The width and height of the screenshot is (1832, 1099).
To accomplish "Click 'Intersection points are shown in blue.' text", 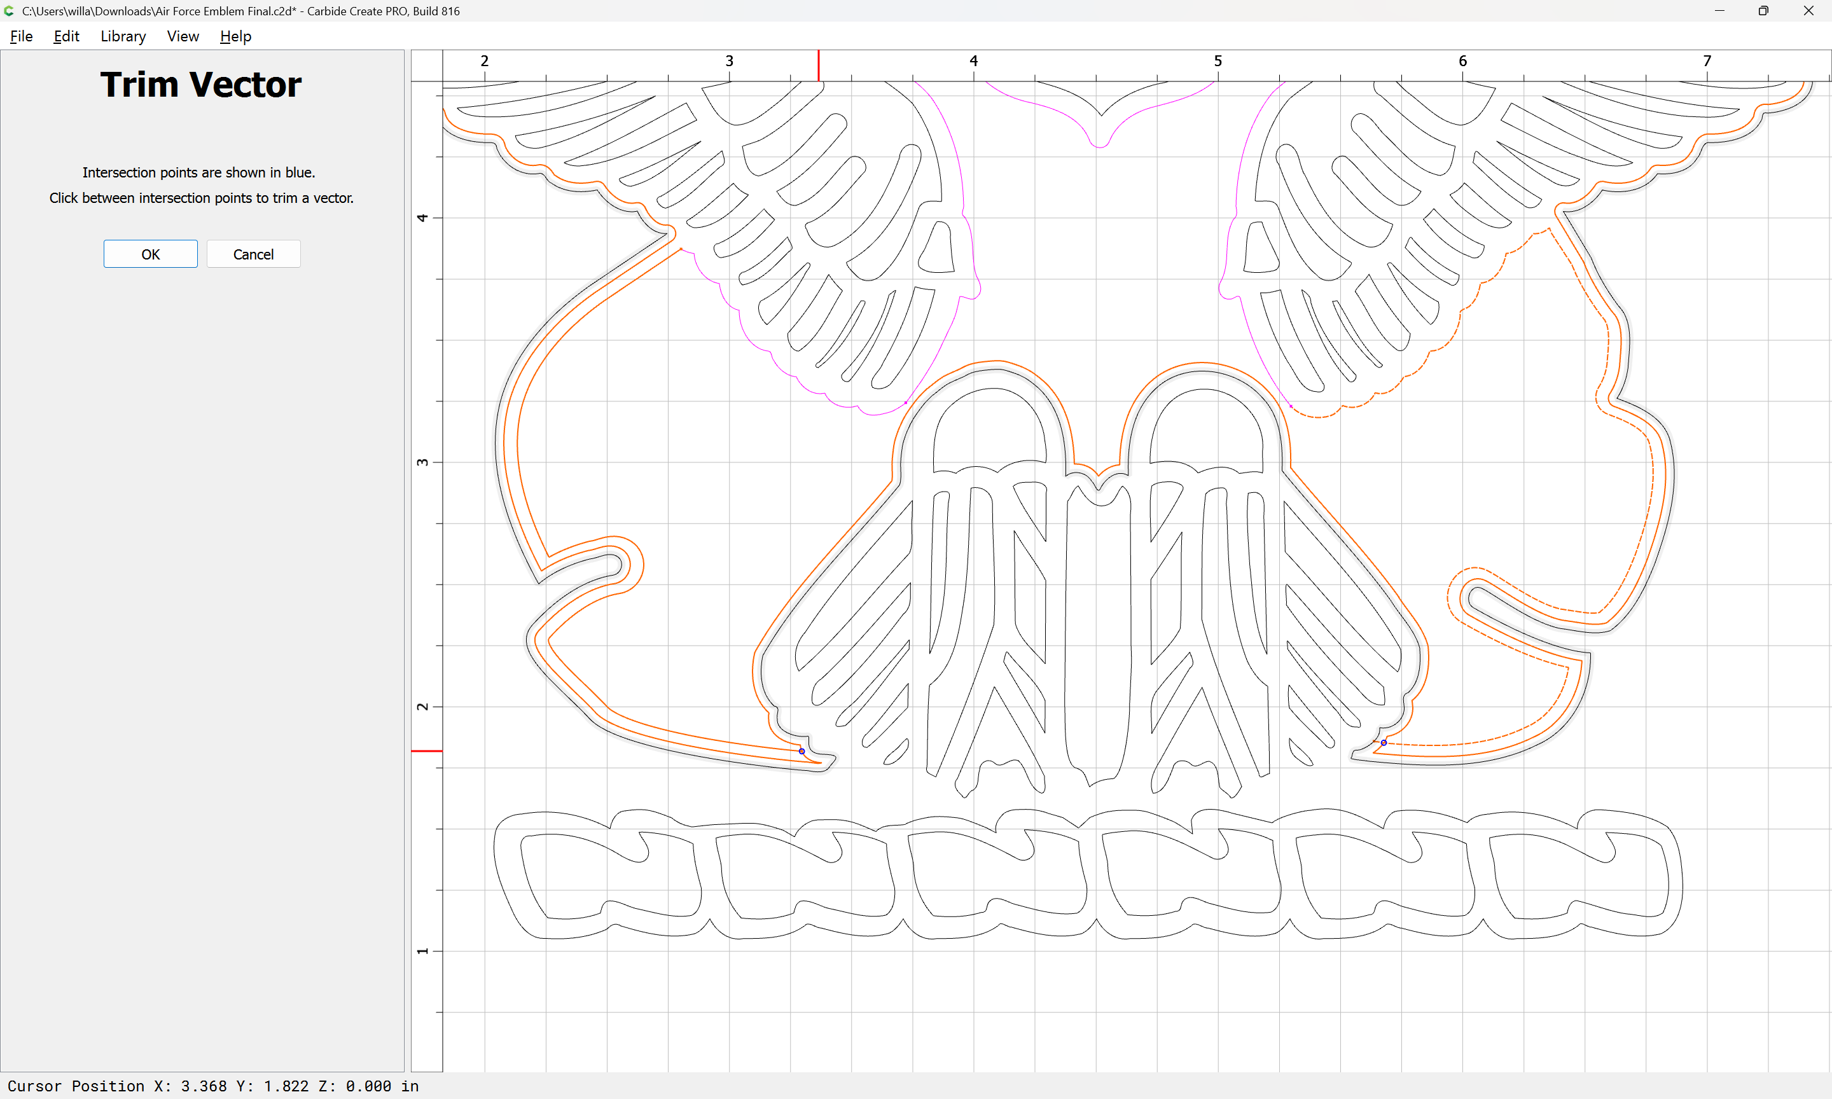I will (198, 172).
